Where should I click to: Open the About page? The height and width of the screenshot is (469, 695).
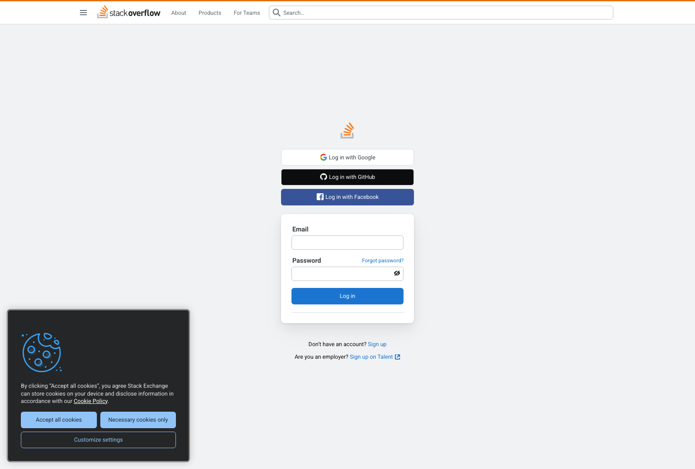179,13
